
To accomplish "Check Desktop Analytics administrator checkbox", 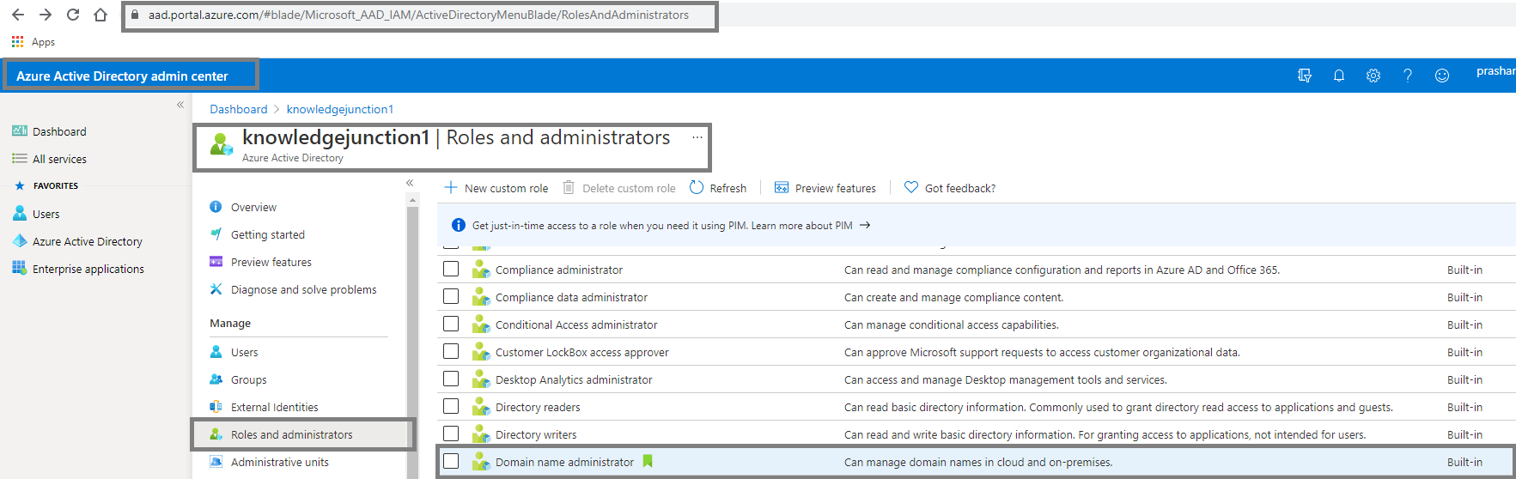I will [x=451, y=379].
